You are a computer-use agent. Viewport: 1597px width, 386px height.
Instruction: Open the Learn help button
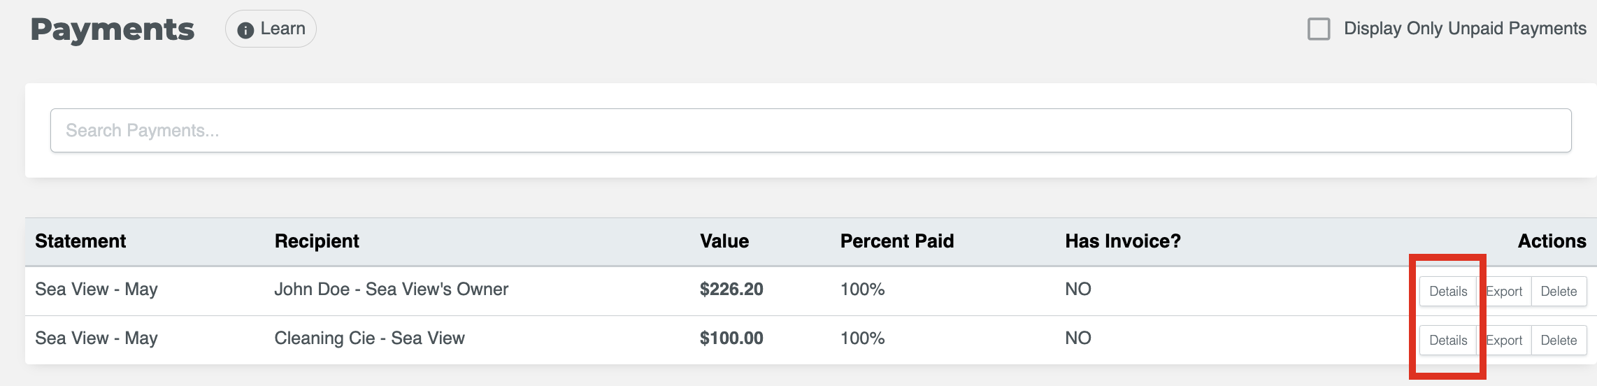pos(271,29)
